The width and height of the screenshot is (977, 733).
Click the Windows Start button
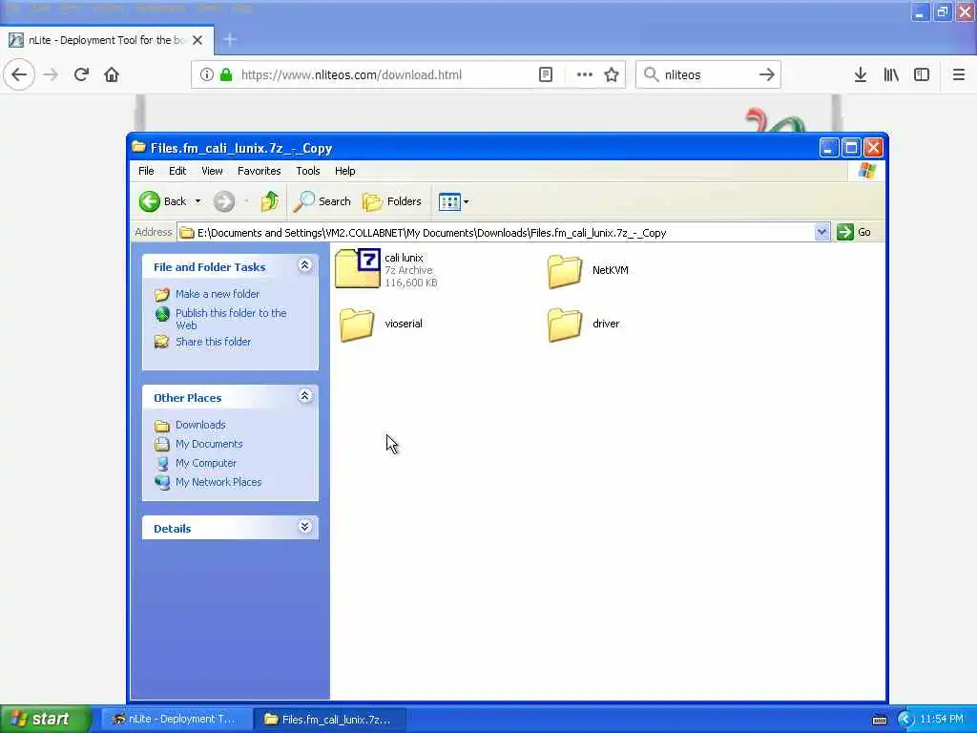pyautogui.click(x=44, y=720)
